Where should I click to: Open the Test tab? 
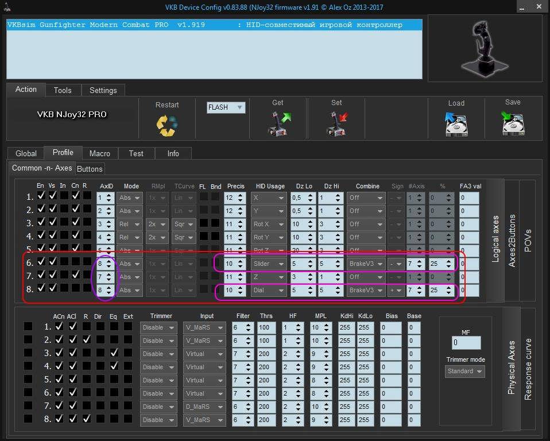click(136, 154)
